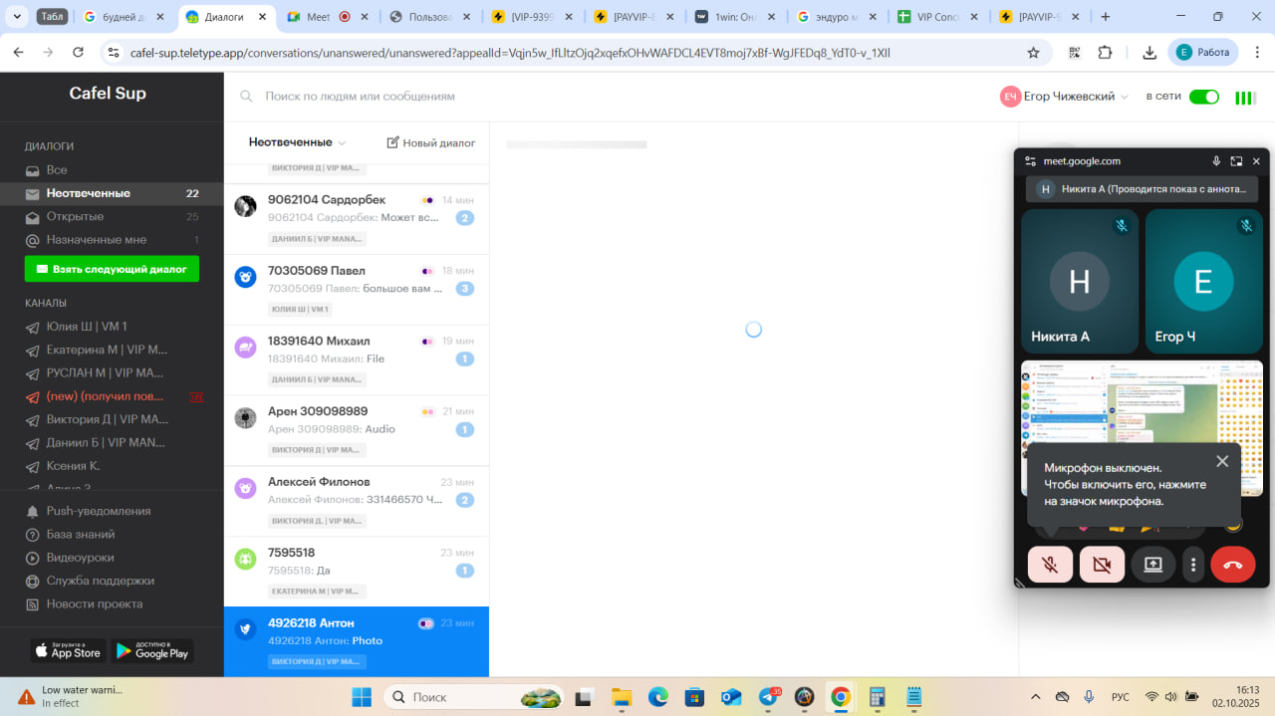This screenshot has width=1275, height=716.
Task: Click Никита А participant tile
Action: (1080, 281)
